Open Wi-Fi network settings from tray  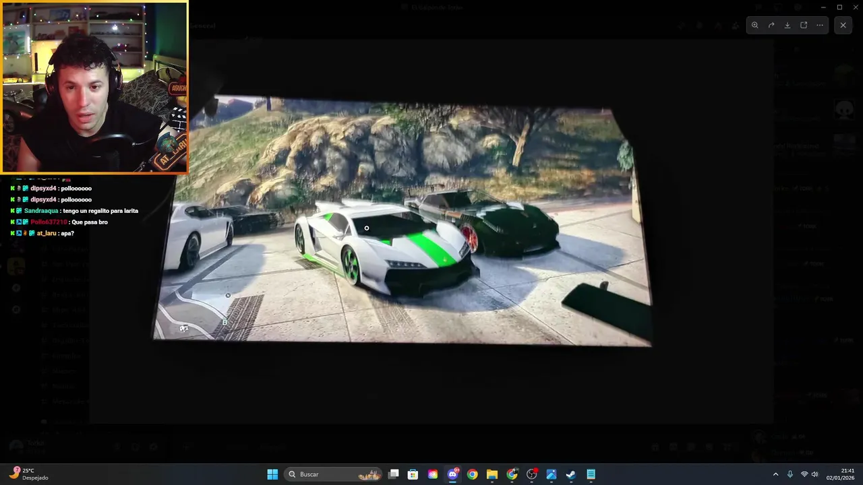point(804,474)
